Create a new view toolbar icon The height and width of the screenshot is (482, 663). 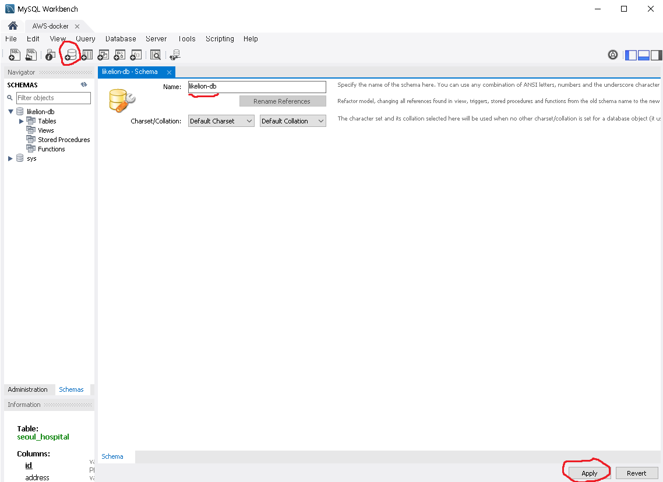pos(103,55)
